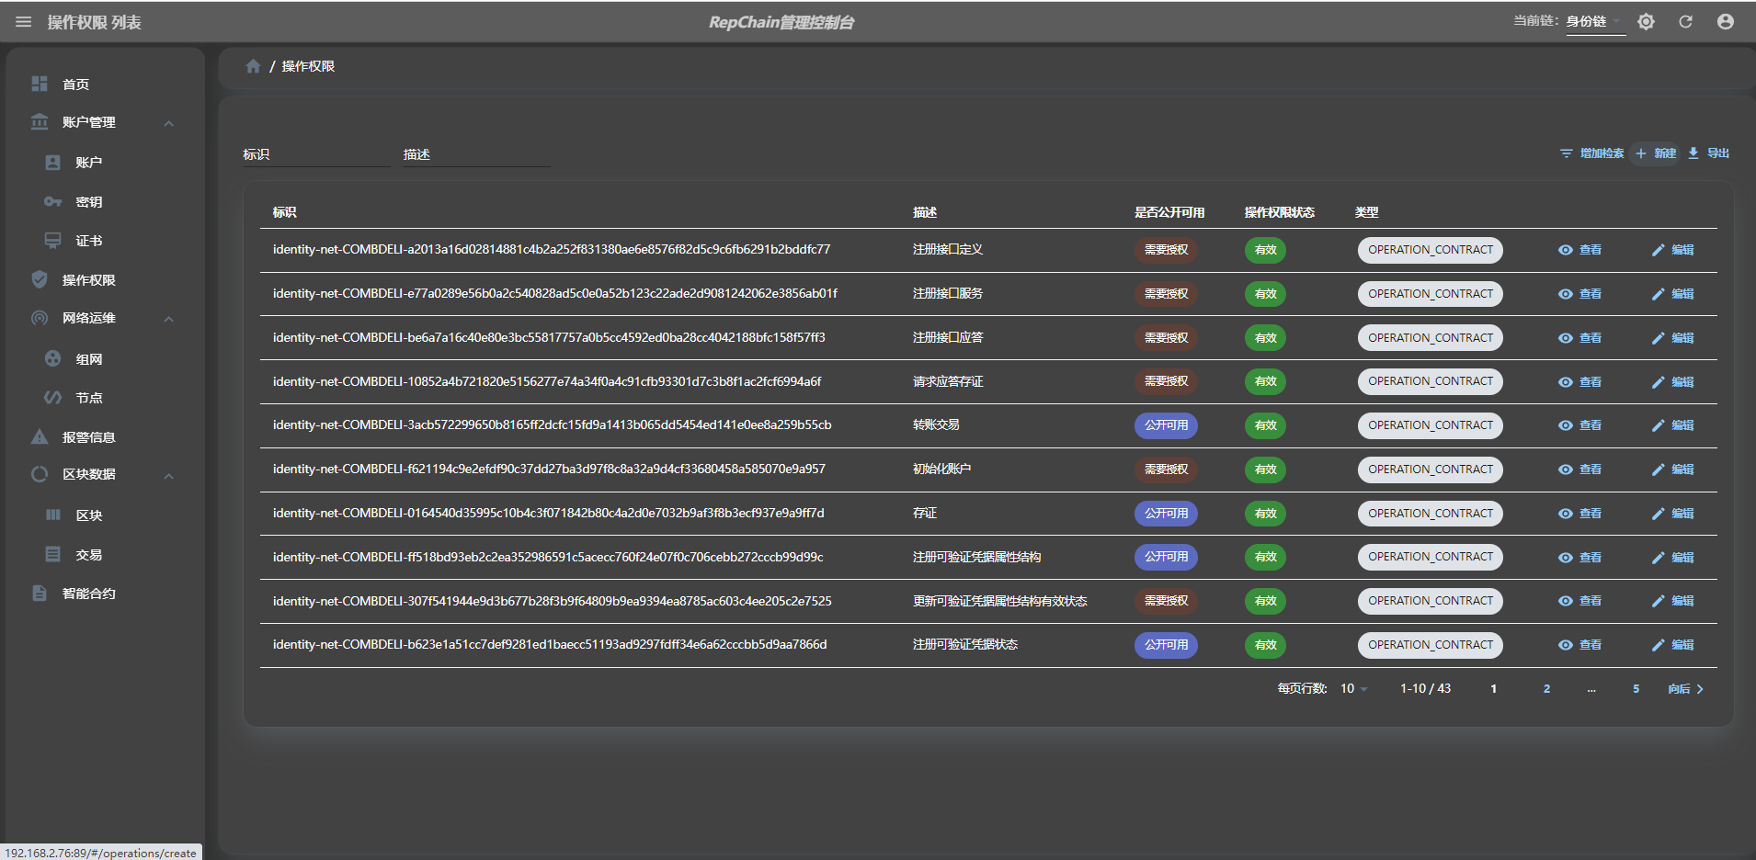Go to page 2
Viewport: 1756px width, 860px height.
[1546, 688]
